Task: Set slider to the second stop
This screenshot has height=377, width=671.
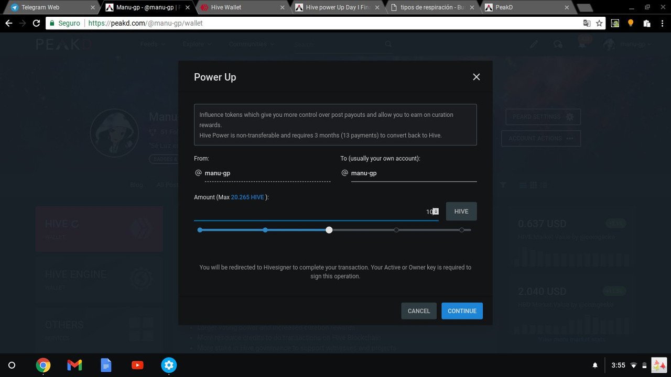Action: 265,230
